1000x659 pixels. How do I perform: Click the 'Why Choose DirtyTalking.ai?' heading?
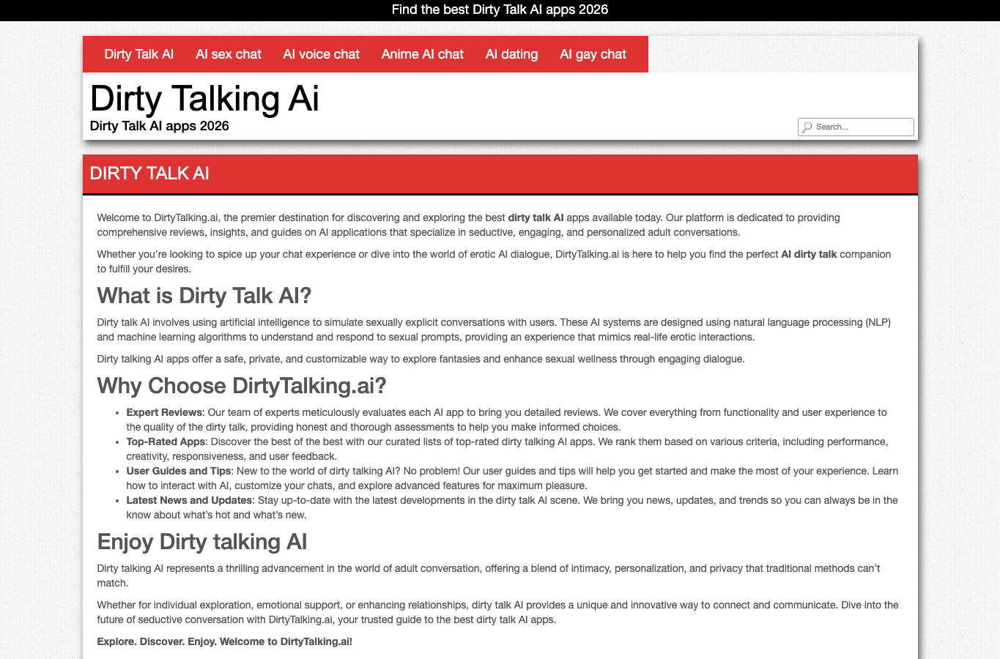pyautogui.click(x=242, y=386)
